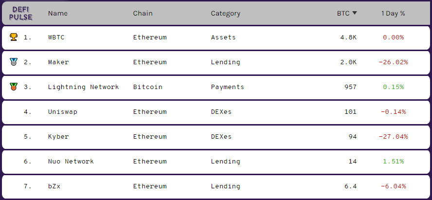
Task: Open the Uniswap project link
Action: coord(63,112)
